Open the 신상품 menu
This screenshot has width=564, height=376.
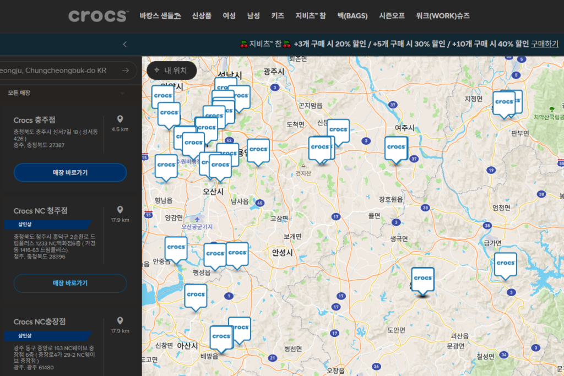click(x=202, y=16)
